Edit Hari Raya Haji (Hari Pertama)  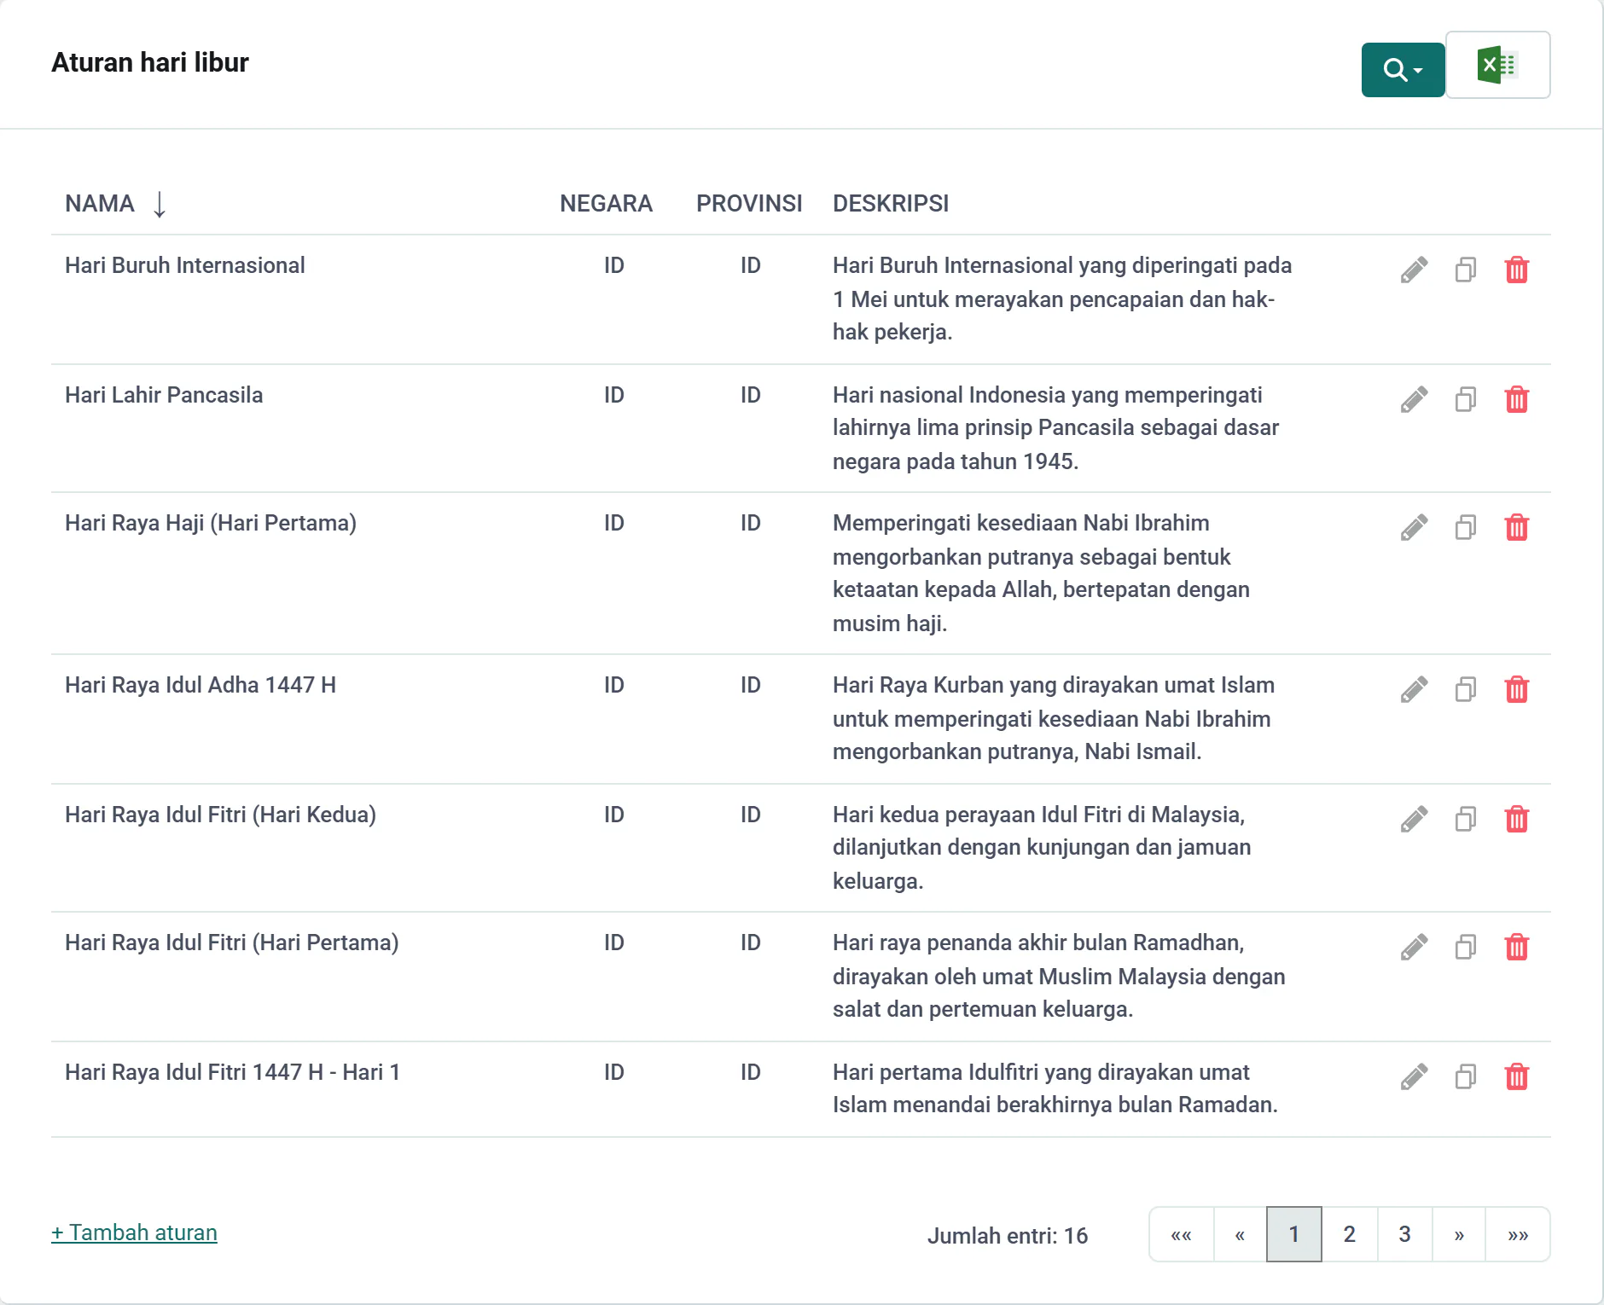pyautogui.click(x=1414, y=527)
